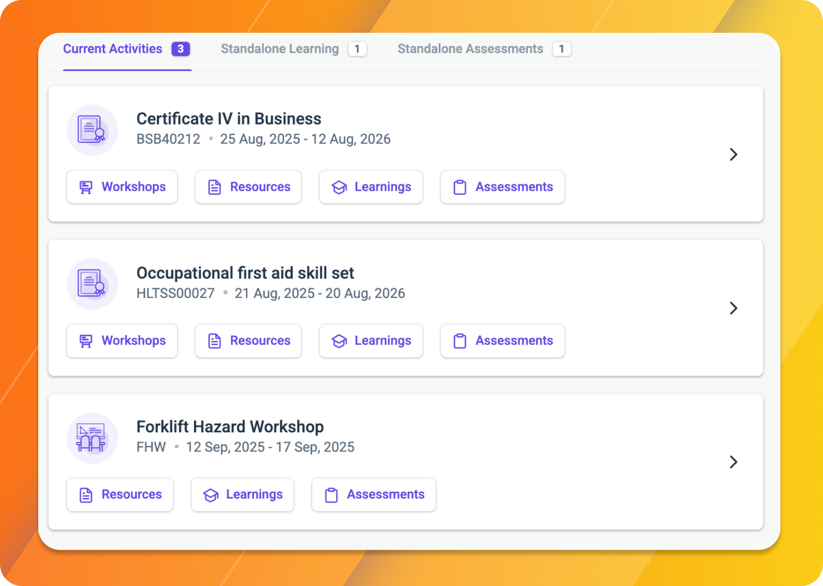This screenshot has width=823, height=586.
Task: Click the count badge on Current Activities tab
Action: pos(180,49)
